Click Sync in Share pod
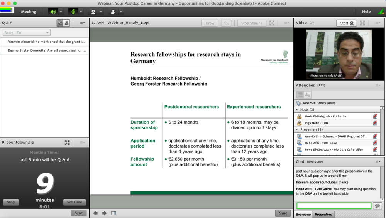 pyautogui.click(x=283, y=213)
